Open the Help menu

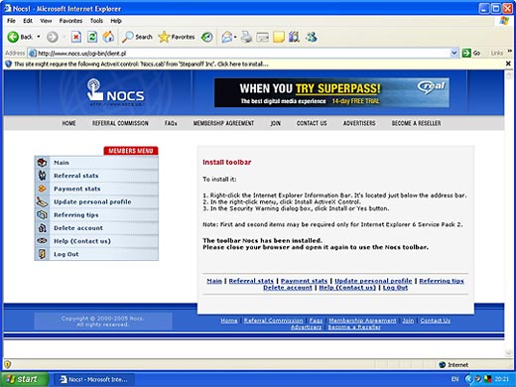116,21
